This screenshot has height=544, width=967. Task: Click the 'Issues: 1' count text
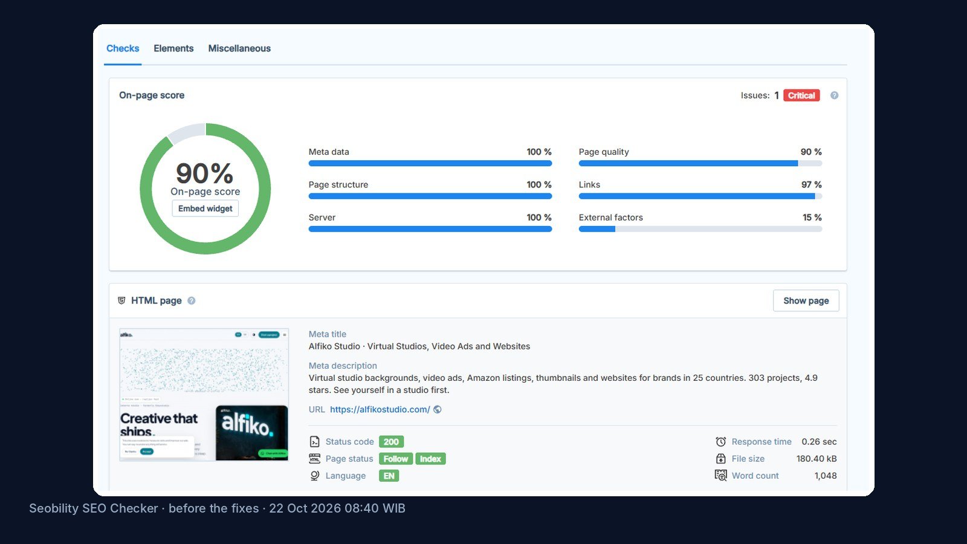760,96
